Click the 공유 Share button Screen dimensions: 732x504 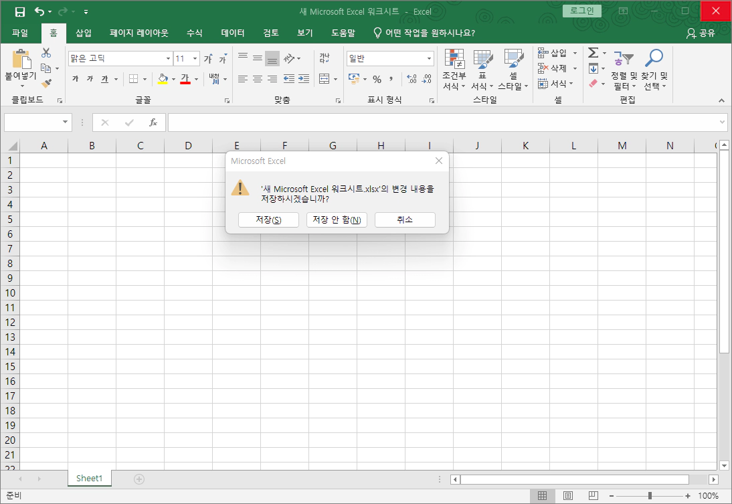[701, 33]
